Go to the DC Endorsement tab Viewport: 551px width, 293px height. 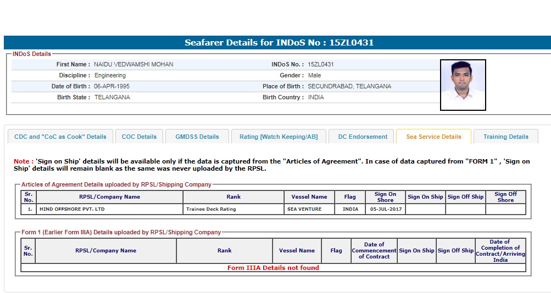[x=363, y=137]
